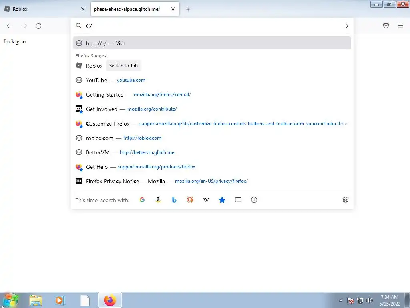This screenshot has height=308, width=410.
Task: Click inside the address bar text field
Action: point(212,26)
